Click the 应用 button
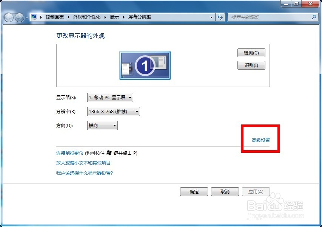322x227 pixels. pos(256,191)
